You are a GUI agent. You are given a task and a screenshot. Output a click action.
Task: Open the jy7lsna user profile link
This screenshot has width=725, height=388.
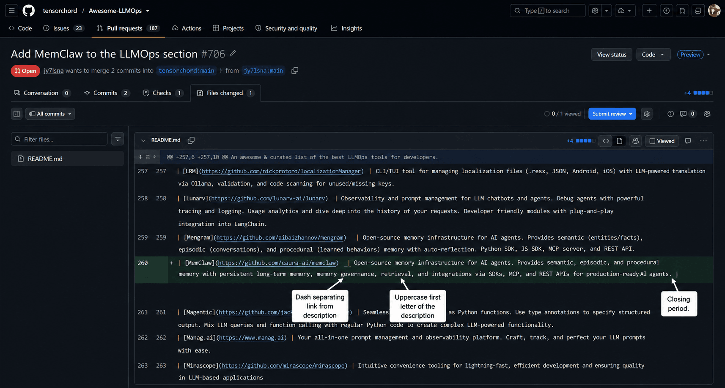pyautogui.click(x=54, y=71)
